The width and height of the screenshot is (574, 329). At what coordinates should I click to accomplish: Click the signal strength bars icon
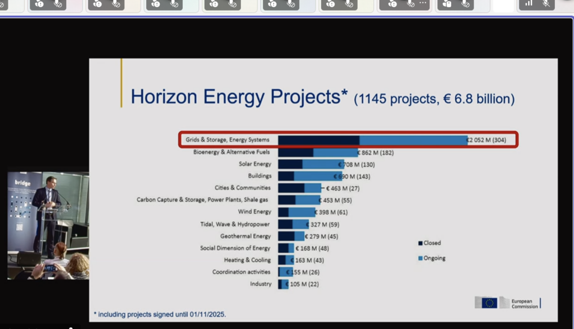[528, 3]
